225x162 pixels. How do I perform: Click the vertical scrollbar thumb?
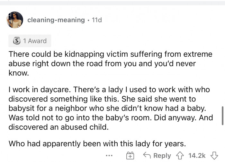(x=222, y=116)
